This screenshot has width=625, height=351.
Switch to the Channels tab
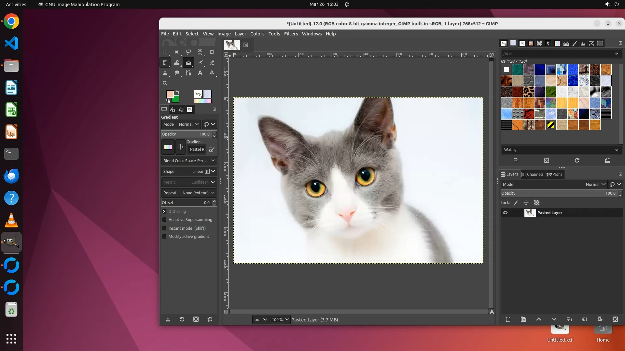pos(532,174)
